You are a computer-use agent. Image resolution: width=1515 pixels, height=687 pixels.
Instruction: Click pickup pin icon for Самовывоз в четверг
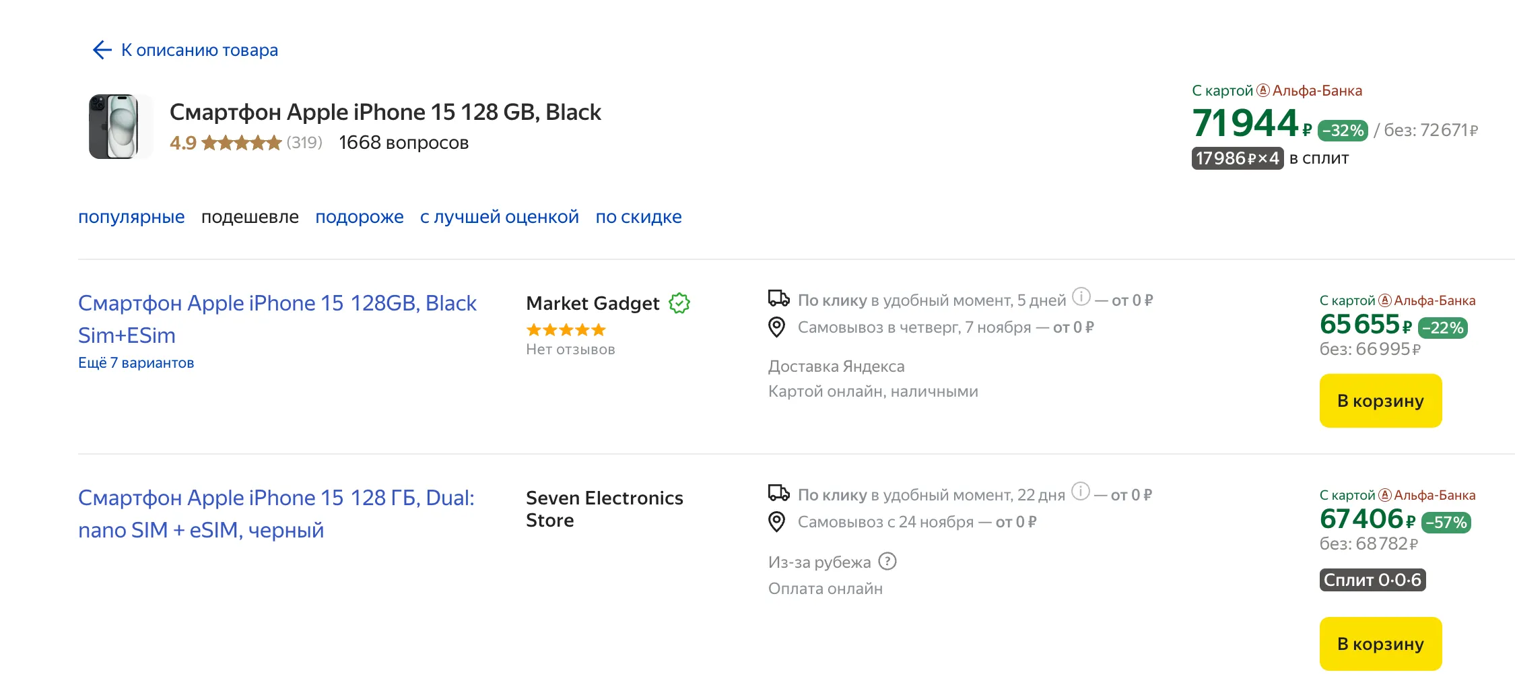tap(777, 327)
